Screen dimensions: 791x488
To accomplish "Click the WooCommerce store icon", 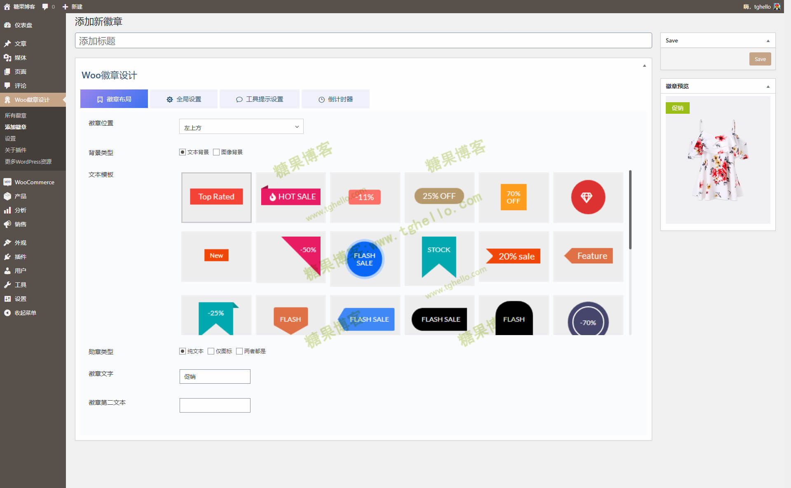I will (8, 182).
